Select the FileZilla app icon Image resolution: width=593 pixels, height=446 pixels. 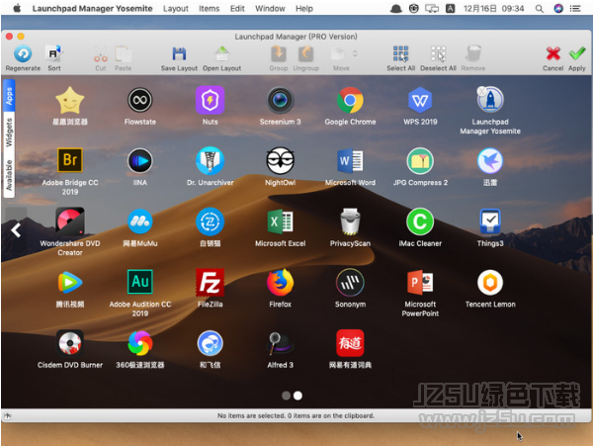point(210,283)
